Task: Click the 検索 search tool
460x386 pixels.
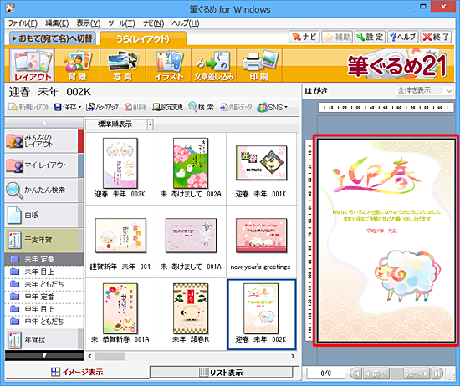Action: tap(202, 107)
